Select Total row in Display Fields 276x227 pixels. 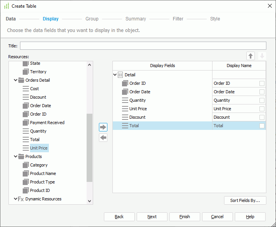tap(162, 126)
